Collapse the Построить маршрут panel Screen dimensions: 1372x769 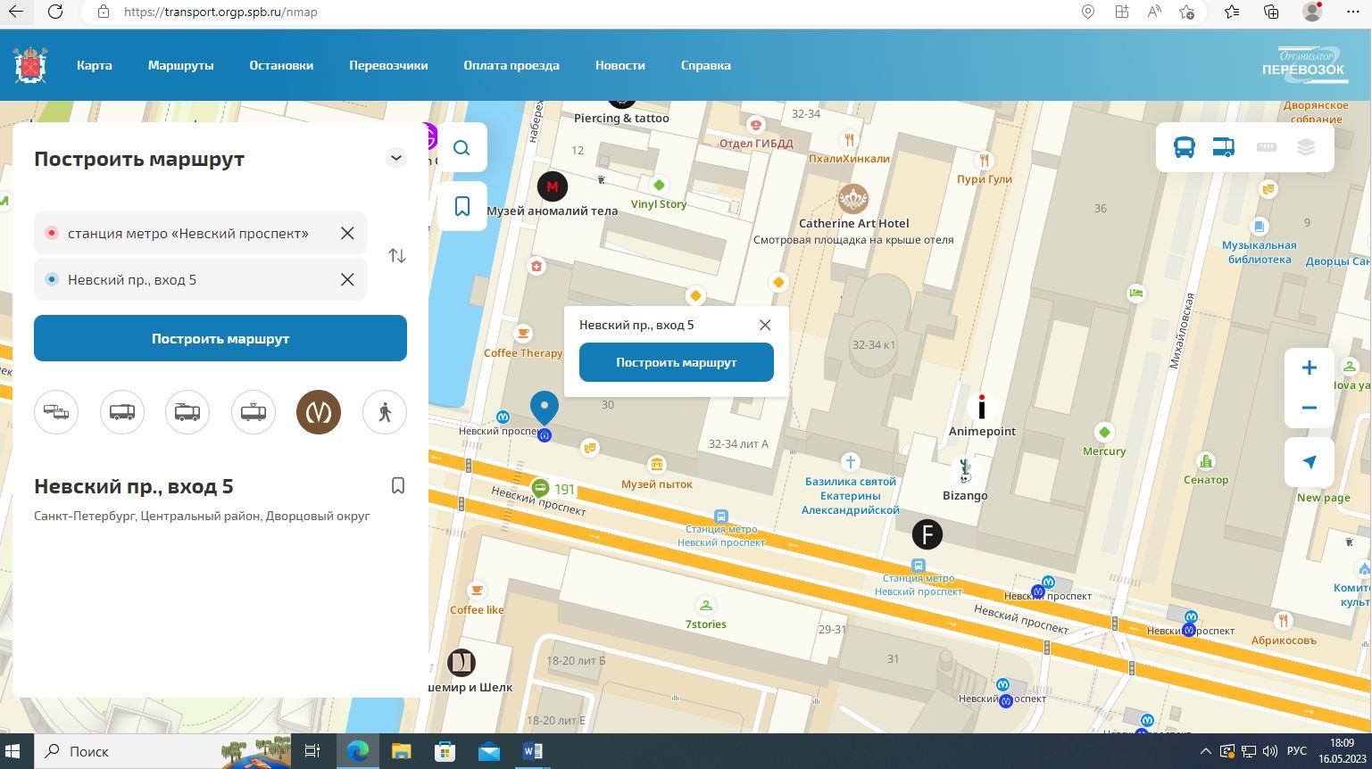tap(396, 158)
